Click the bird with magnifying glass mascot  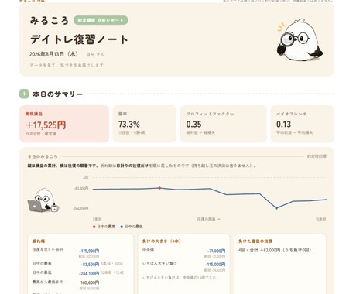coord(300,40)
